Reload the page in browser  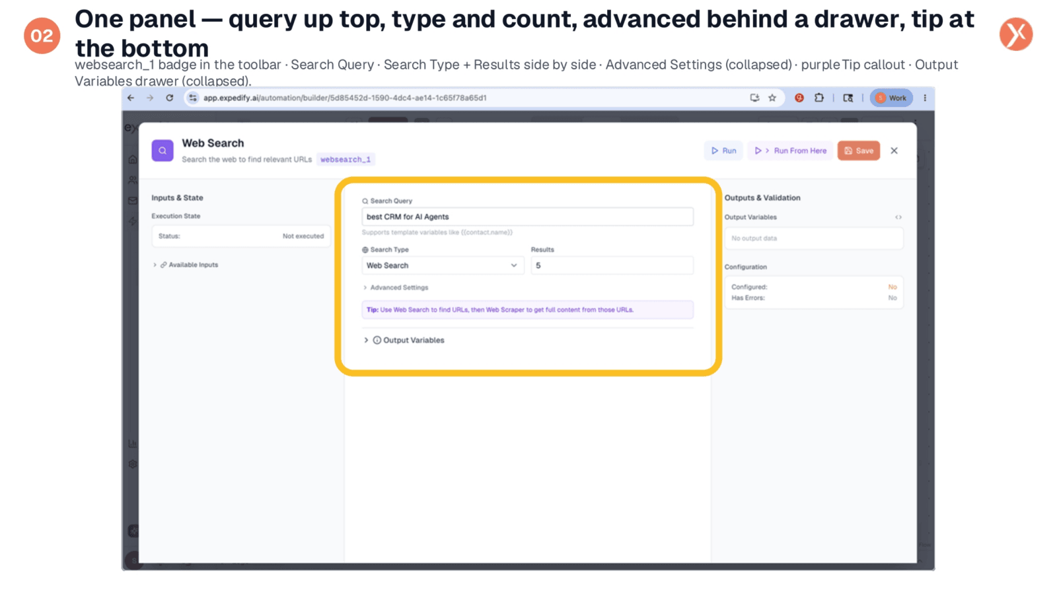click(170, 98)
